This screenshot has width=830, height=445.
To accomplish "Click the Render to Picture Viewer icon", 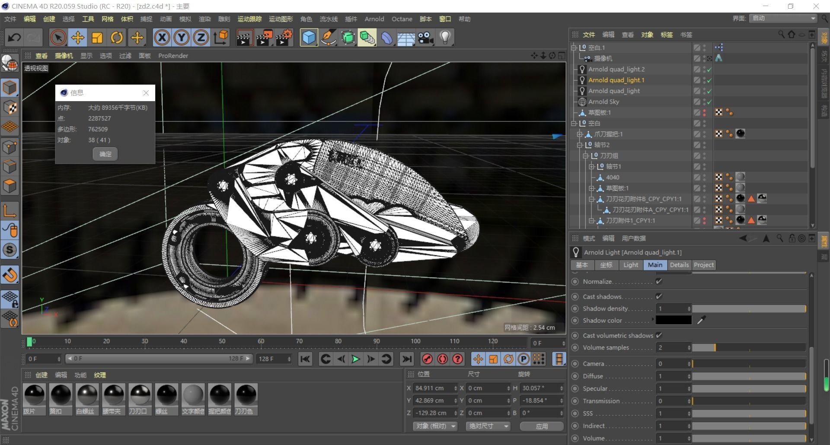I will tap(264, 38).
